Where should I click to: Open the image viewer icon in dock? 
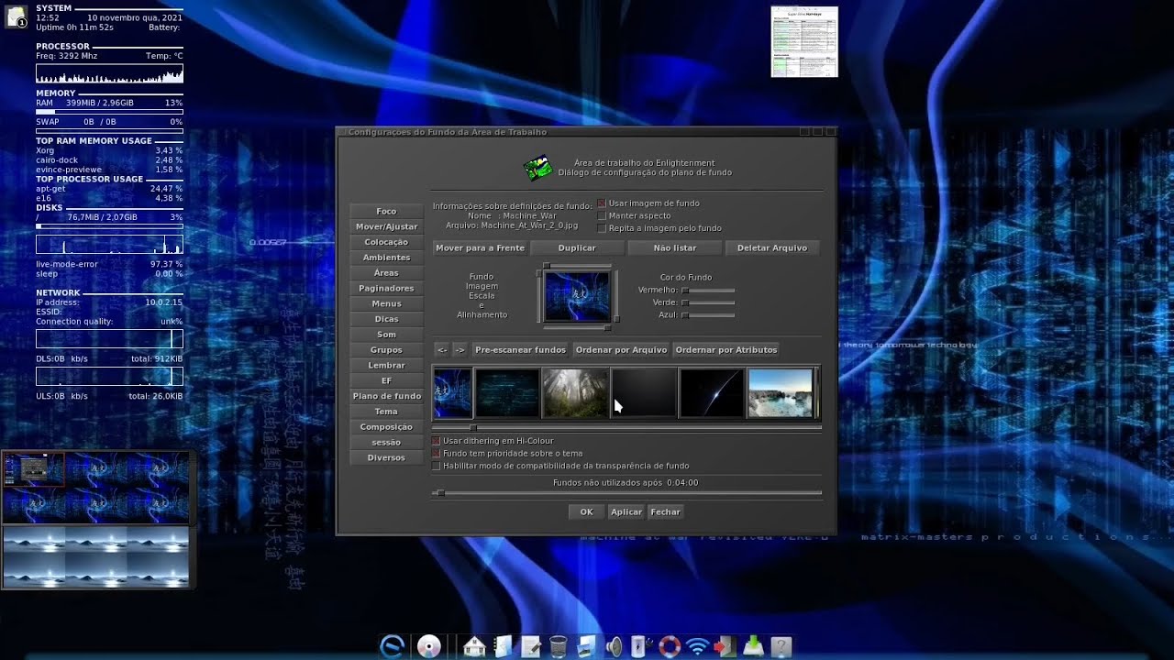[x=587, y=646]
